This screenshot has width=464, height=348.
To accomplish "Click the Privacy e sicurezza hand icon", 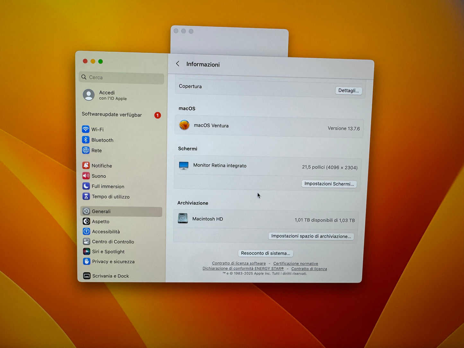I will pos(86,262).
